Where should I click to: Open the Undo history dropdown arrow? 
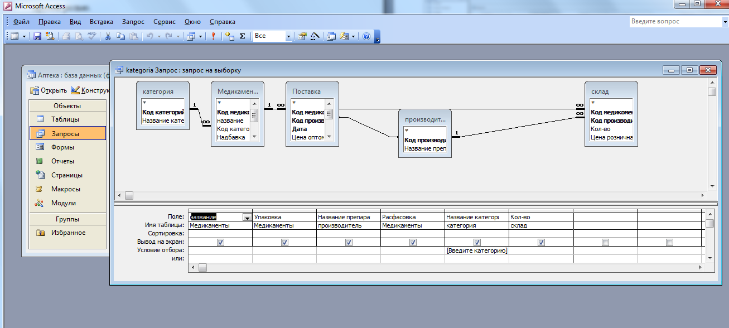click(x=158, y=36)
